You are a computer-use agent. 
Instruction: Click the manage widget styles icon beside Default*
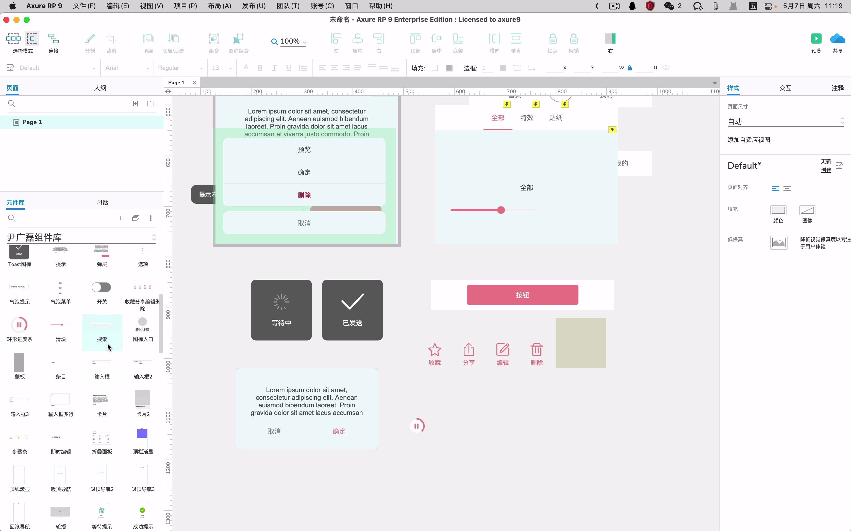click(839, 165)
